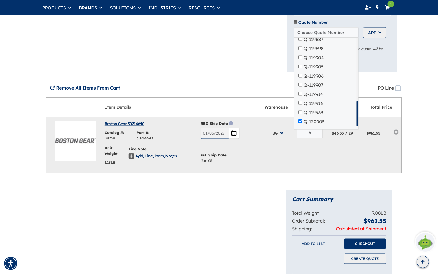The width and height of the screenshot is (438, 274).
Task: Toggle the PO Line checkbox
Action: coord(398,88)
